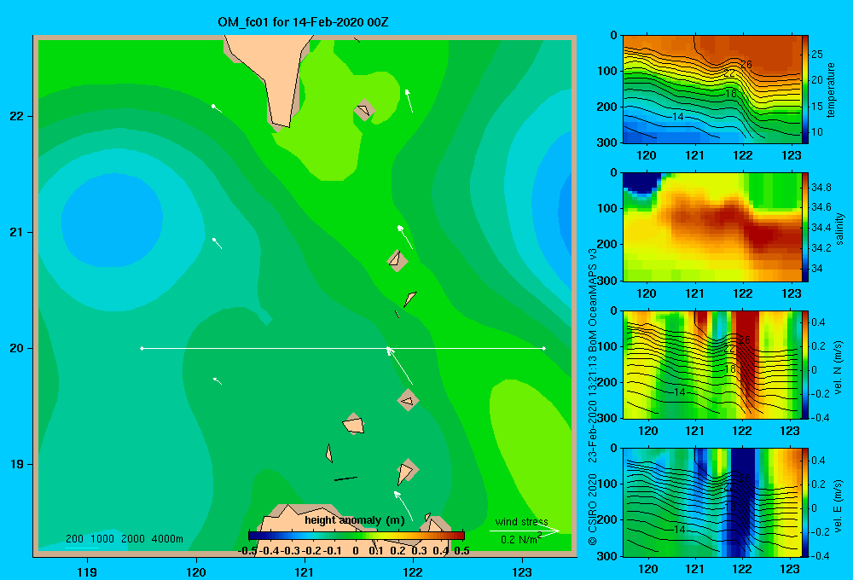Click the salinity color scale bar
Screen dimensions: 853x580
pyautogui.click(x=805, y=227)
